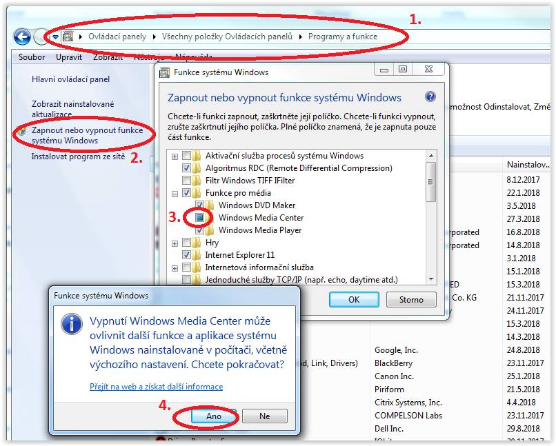Open Zobrazit nainstalované aktualizace link
This screenshot has height=446, width=556.
pyautogui.click(x=72, y=109)
